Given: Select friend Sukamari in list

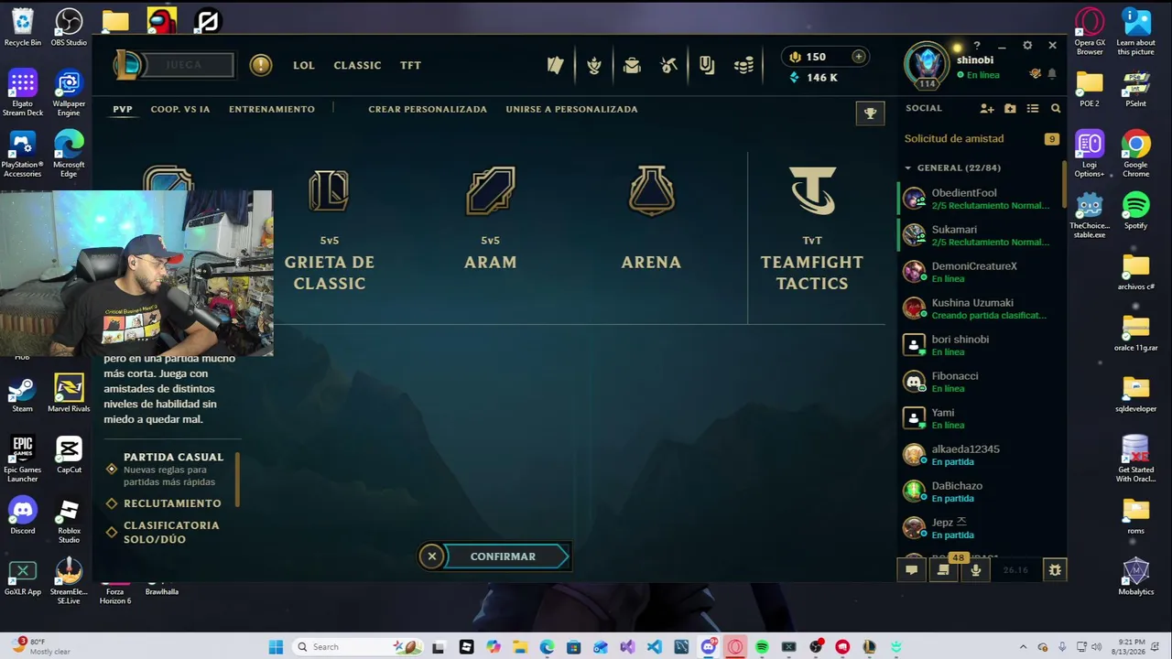Looking at the screenshot, I should 981,235.
